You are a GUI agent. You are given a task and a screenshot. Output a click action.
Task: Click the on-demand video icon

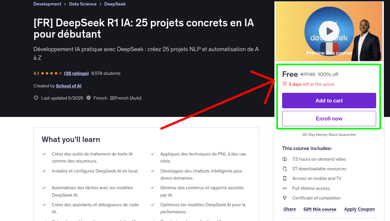pos(285,159)
